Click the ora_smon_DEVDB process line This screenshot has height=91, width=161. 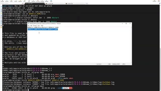pyautogui.click(x=34, y=76)
